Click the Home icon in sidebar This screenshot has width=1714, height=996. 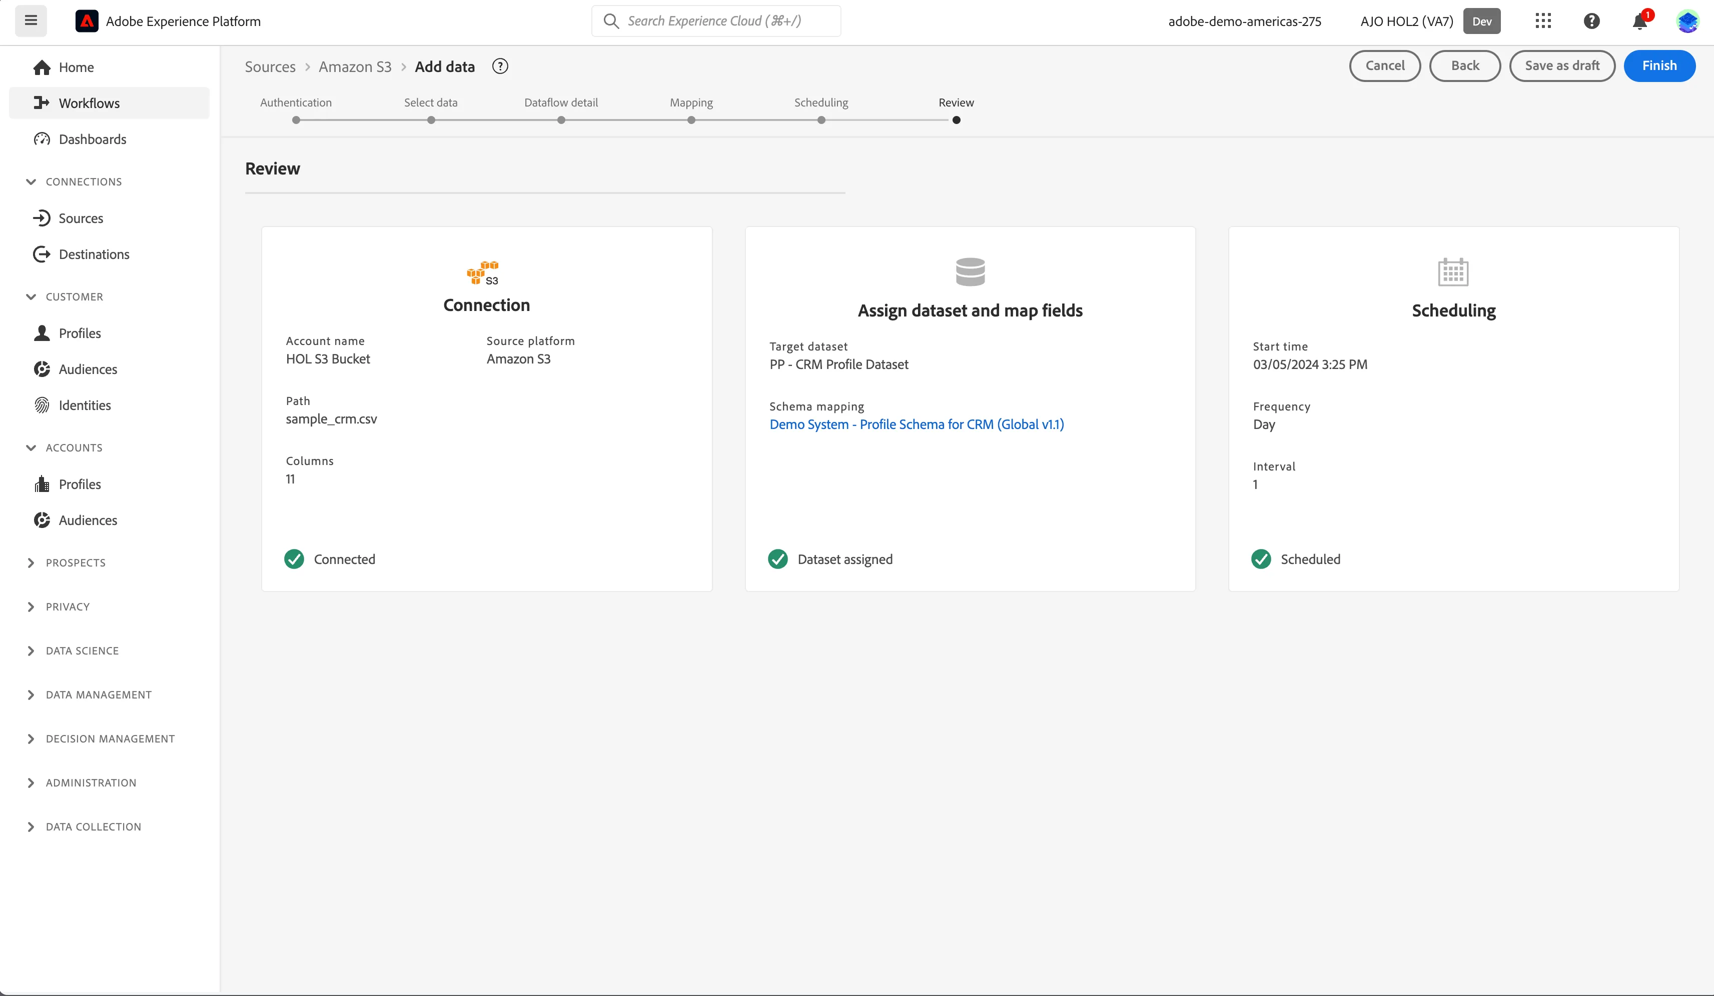[42, 67]
